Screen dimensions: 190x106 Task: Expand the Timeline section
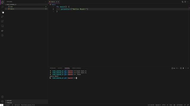tap(26, 103)
